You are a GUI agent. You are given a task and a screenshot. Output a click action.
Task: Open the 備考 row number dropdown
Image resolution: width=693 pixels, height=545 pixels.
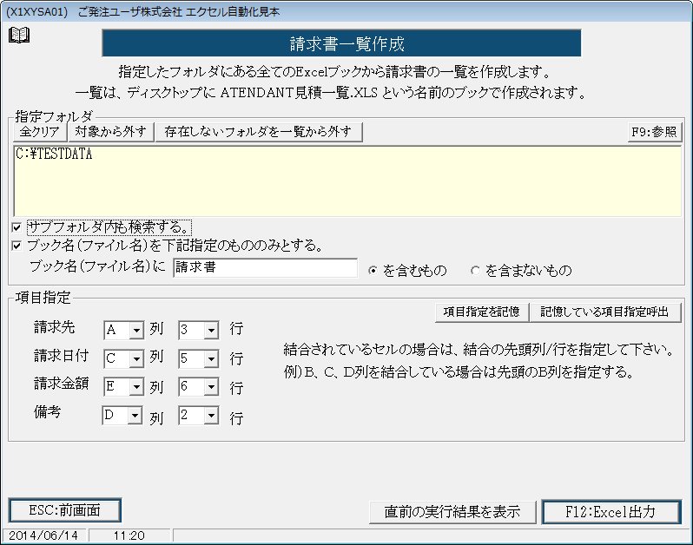tap(210, 417)
